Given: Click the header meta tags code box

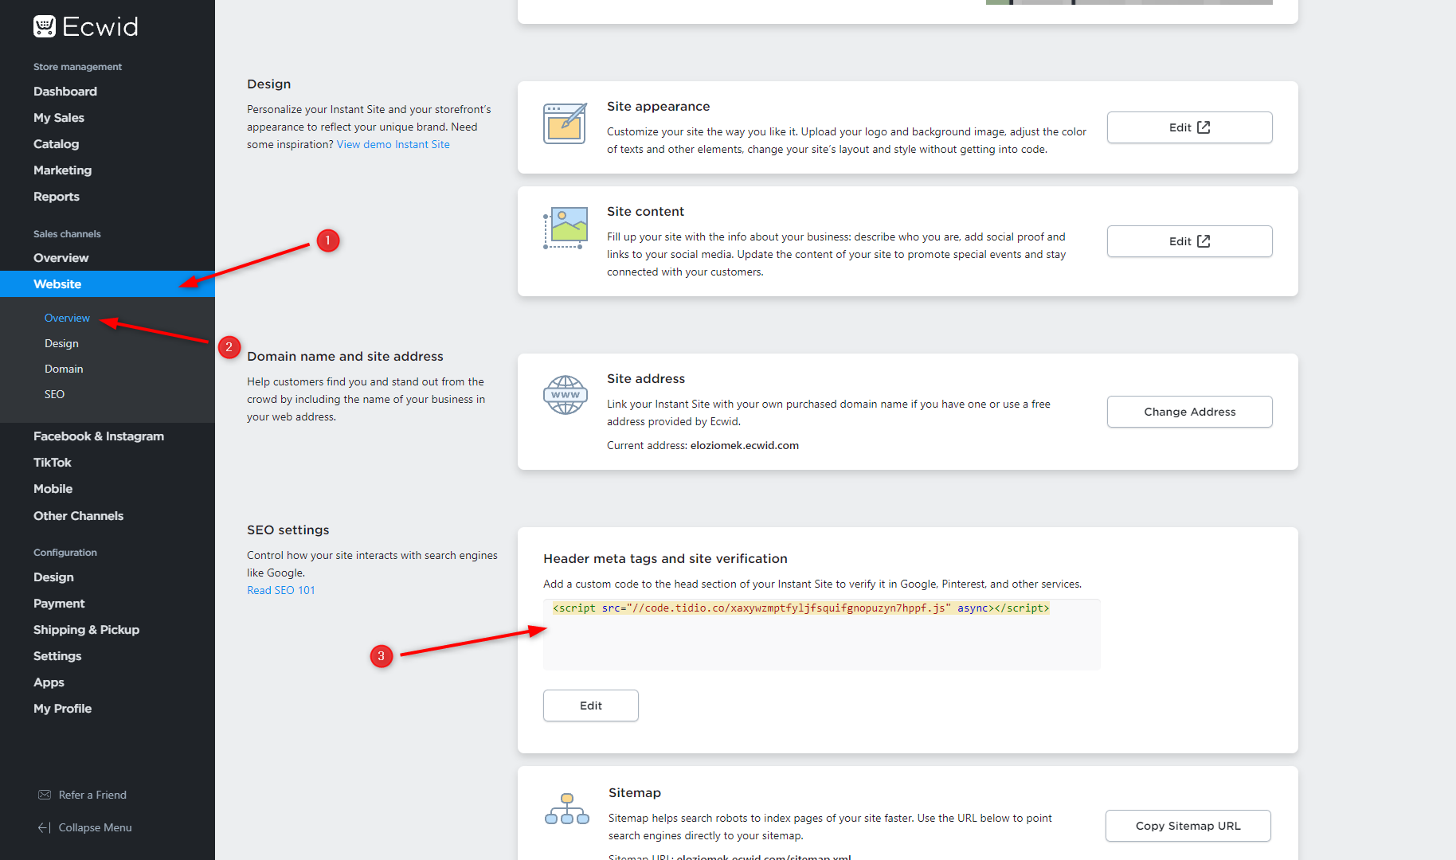Looking at the screenshot, I should point(821,635).
